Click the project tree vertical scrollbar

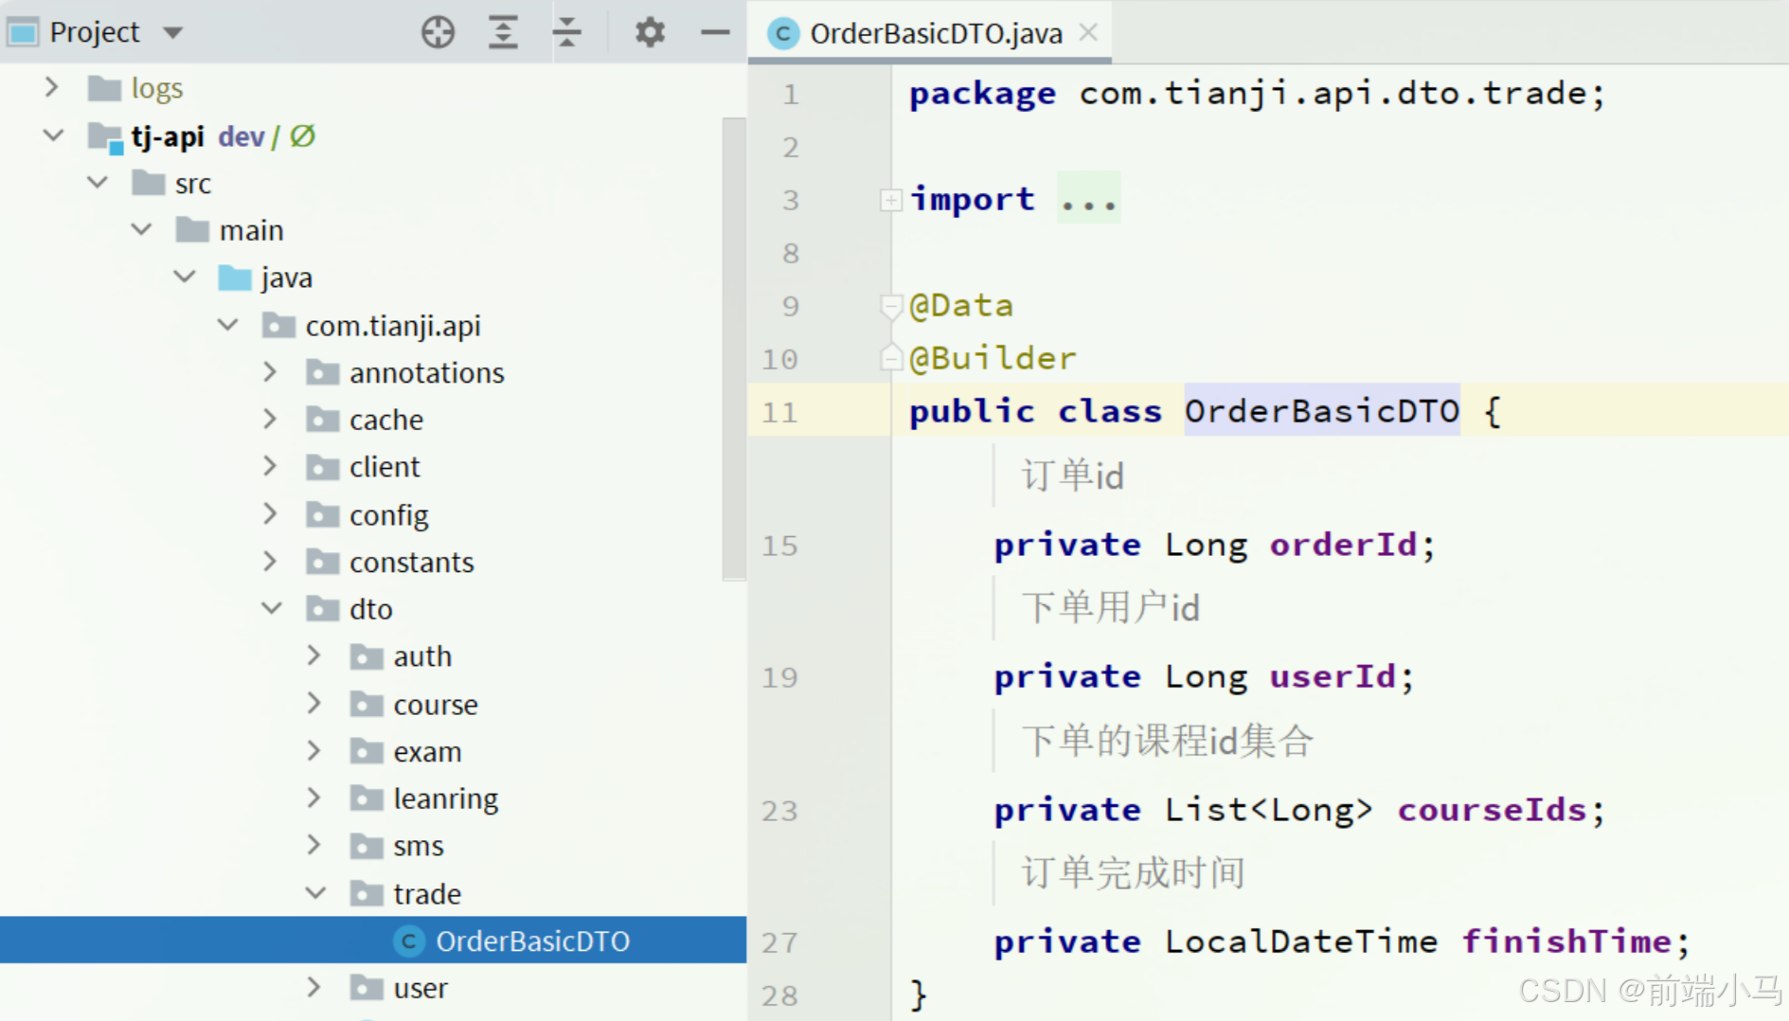tap(734, 348)
